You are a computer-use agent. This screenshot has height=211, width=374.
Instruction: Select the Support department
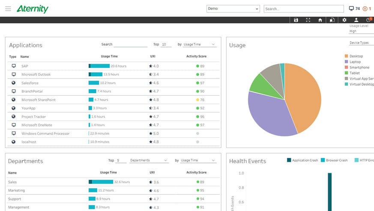pyautogui.click(x=15, y=199)
